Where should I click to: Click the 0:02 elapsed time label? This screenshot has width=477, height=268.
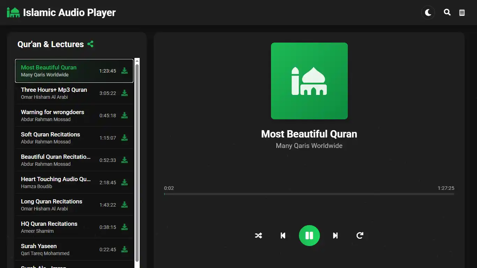(x=169, y=188)
